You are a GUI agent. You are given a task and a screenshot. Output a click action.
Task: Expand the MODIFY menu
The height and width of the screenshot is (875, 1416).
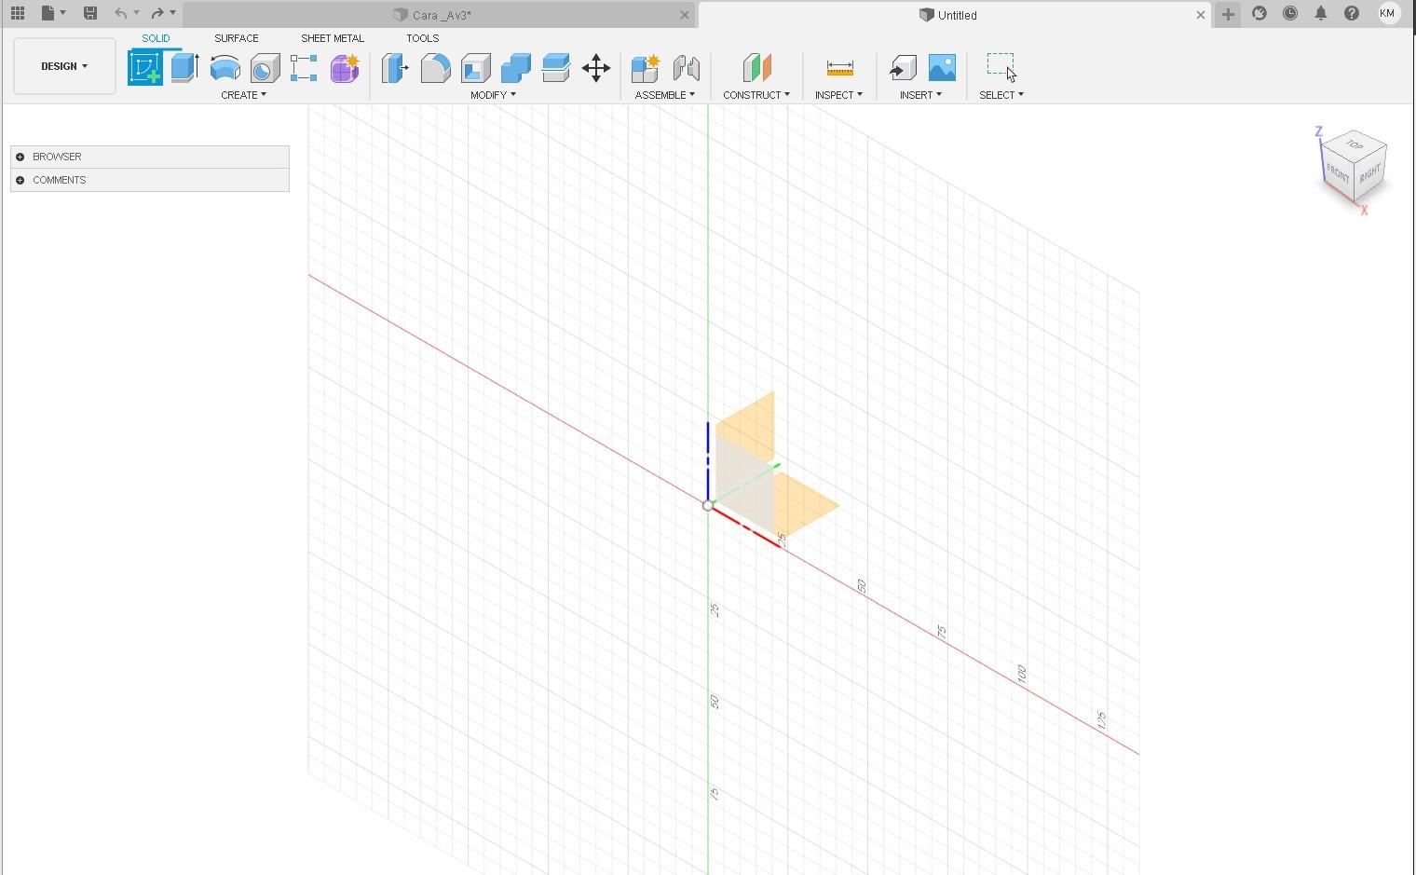493,95
